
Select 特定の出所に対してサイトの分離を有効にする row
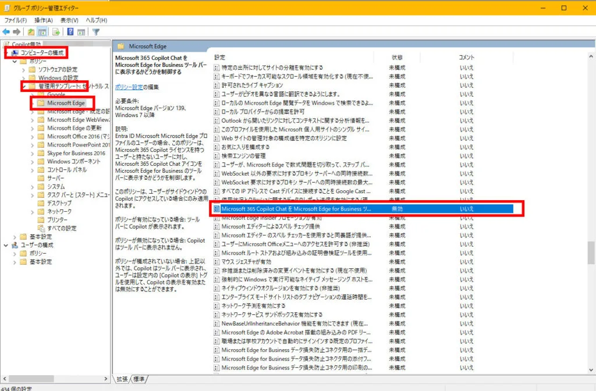(363, 67)
